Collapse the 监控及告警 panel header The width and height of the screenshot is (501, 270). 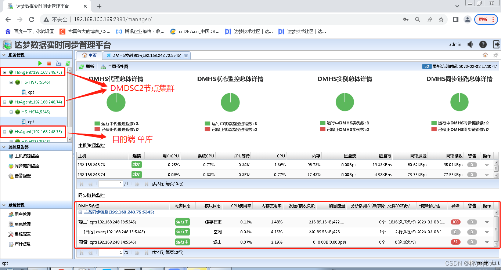[x=4, y=147]
